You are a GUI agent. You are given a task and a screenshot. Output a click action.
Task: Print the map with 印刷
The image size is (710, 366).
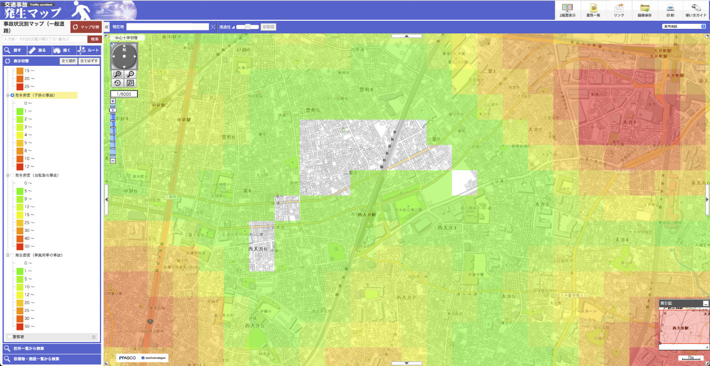point(670,10)
